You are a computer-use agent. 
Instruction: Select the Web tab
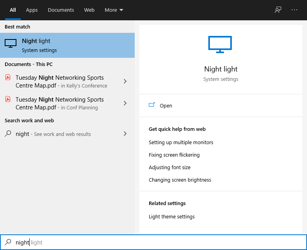pos(89,10)
